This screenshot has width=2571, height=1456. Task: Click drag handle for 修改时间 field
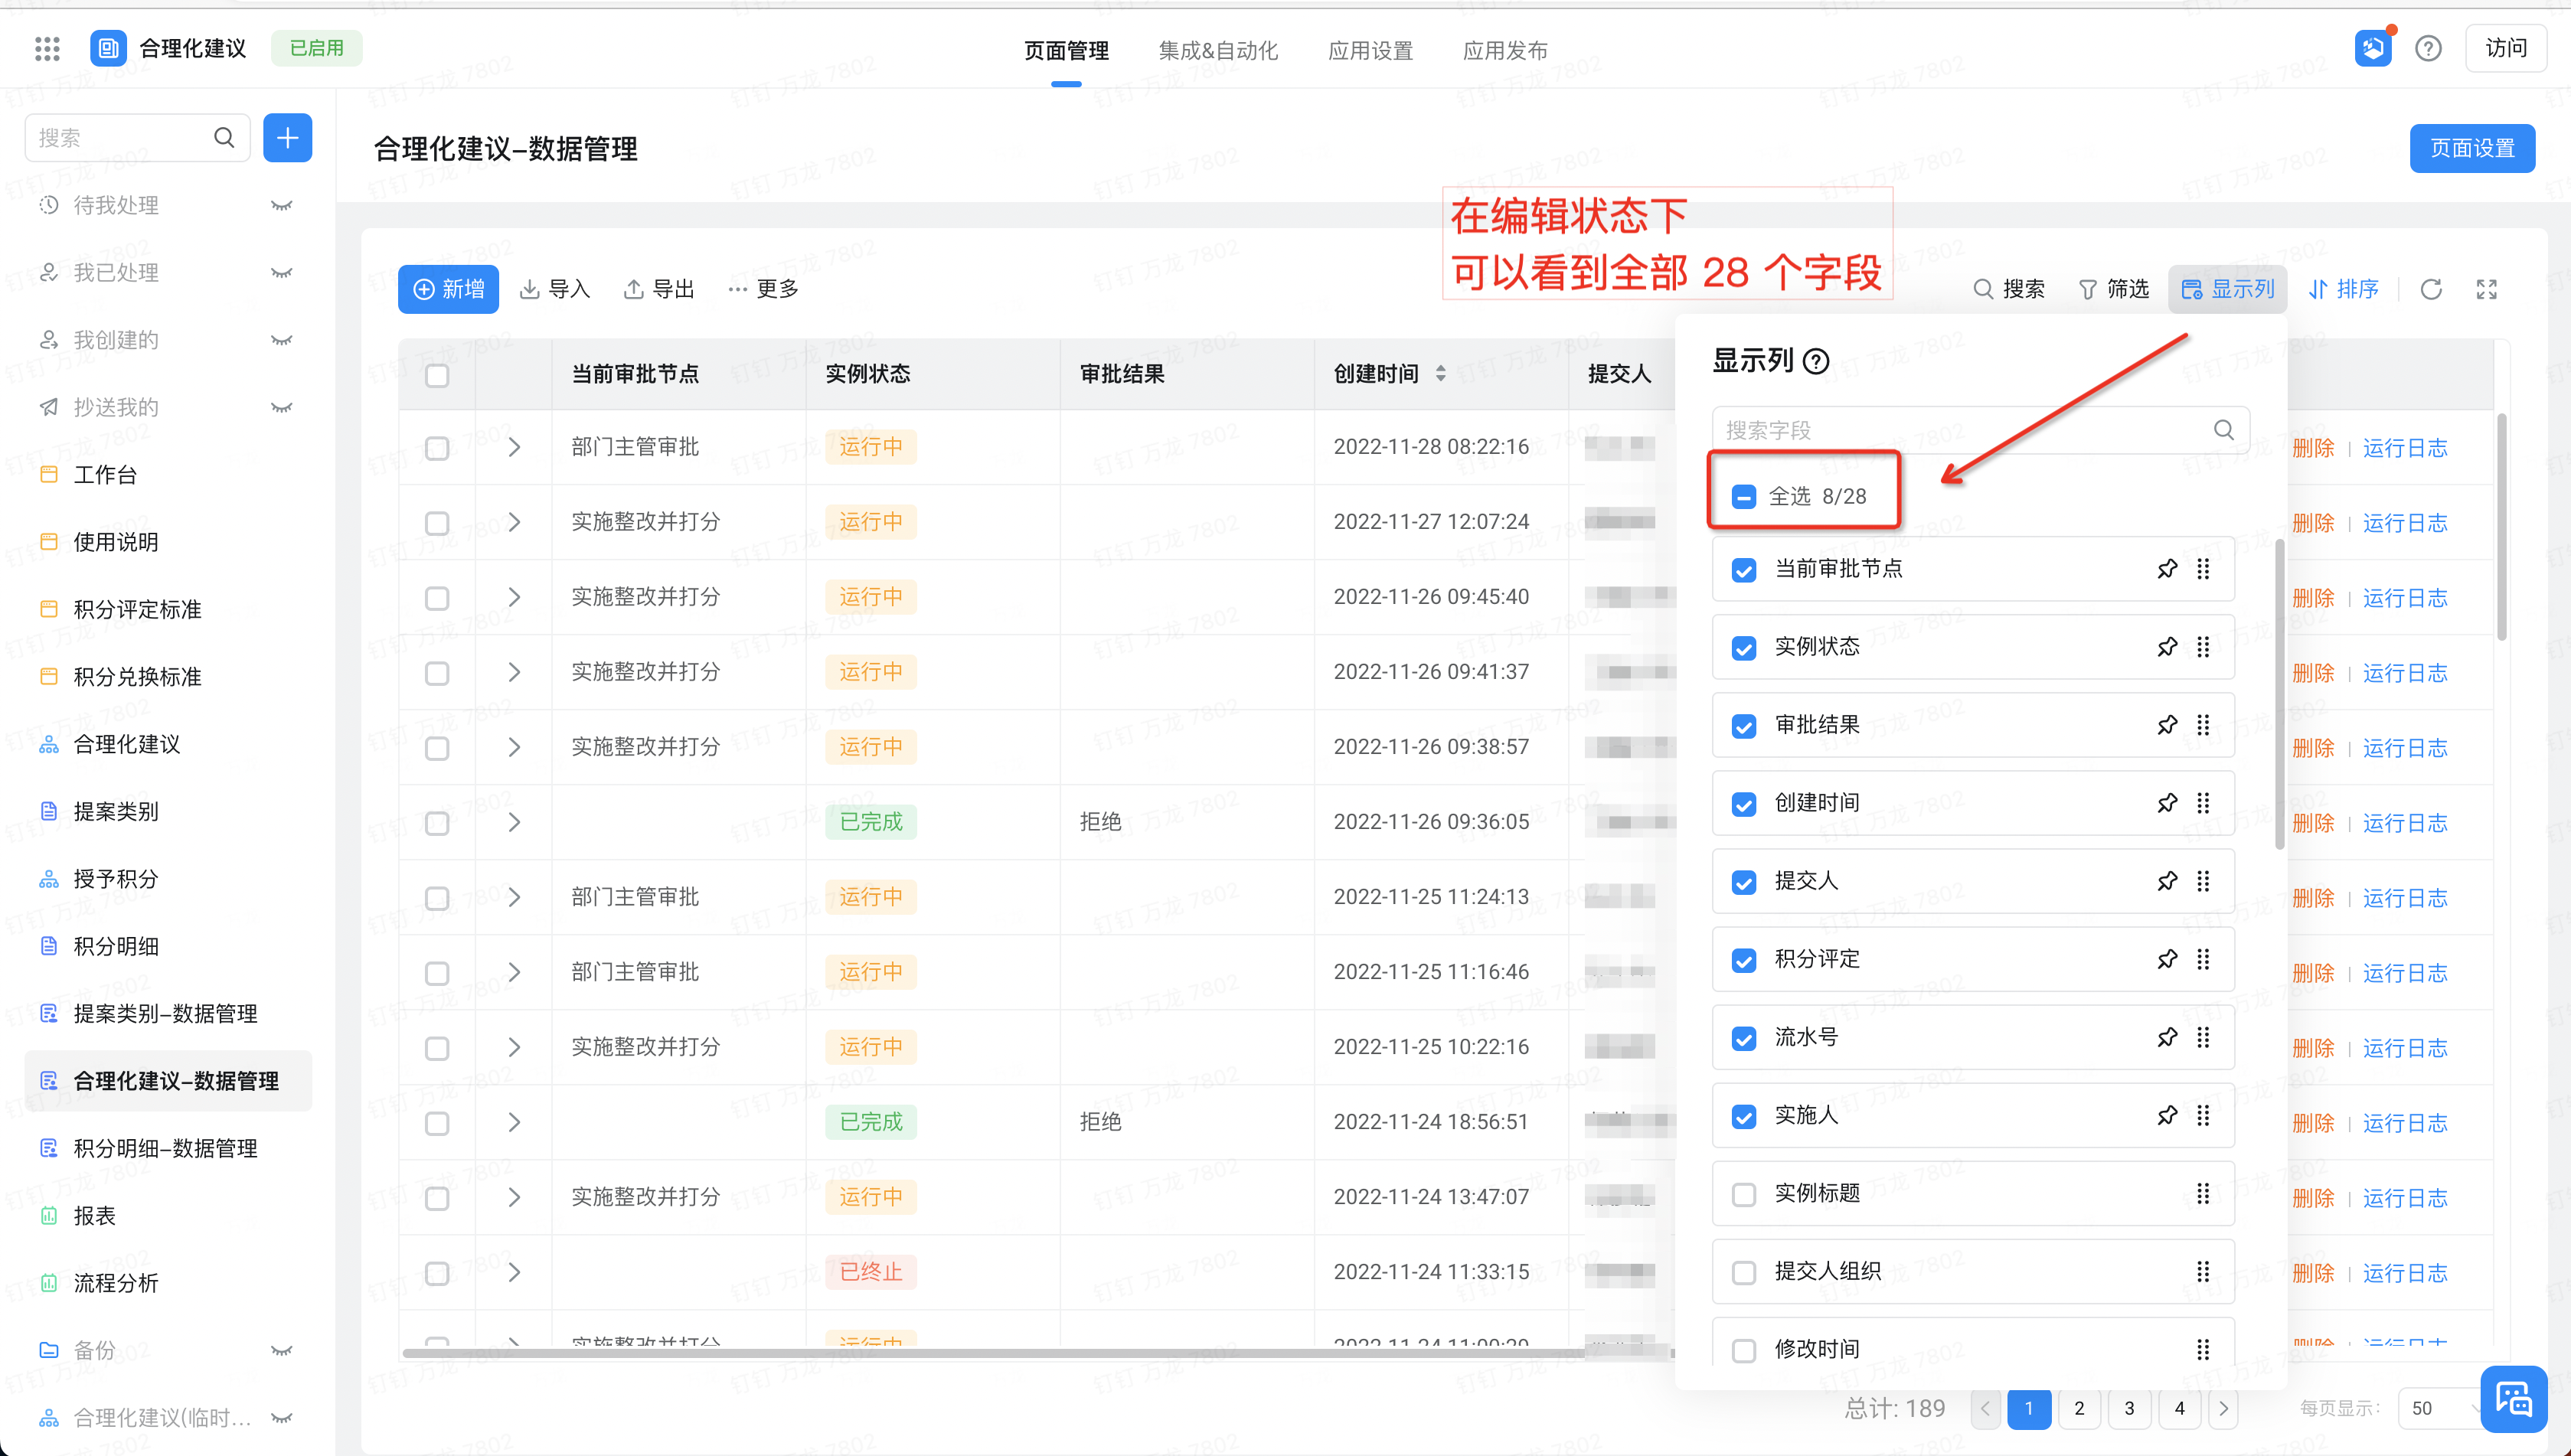2203,1349
